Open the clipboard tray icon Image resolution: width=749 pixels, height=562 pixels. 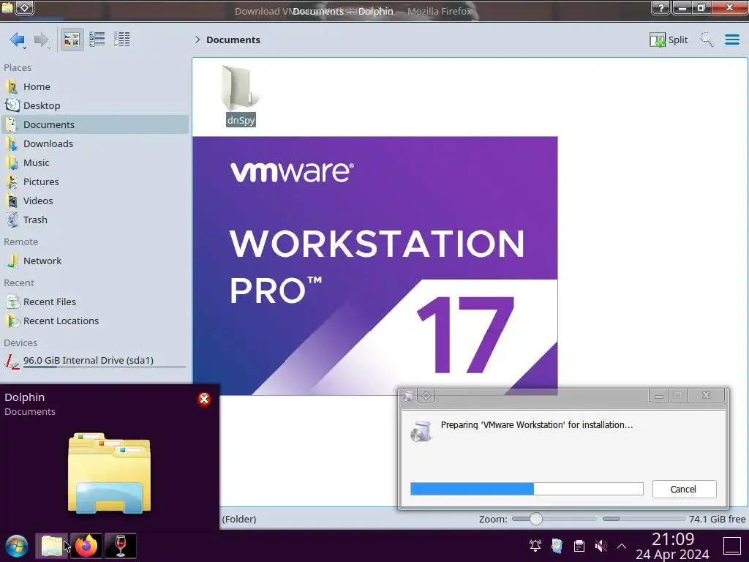coord(579,545)
